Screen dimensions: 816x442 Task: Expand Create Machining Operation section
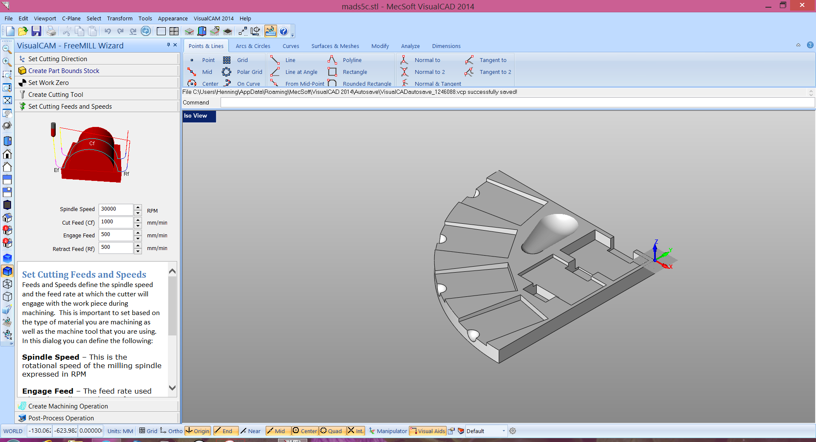coord(68,406)
